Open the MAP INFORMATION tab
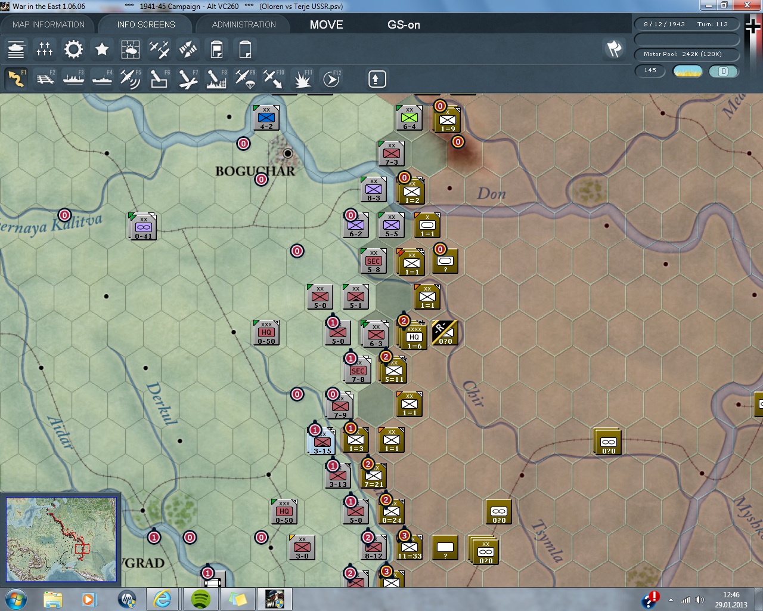The image size is (763, 611). (x=48, y=24)
